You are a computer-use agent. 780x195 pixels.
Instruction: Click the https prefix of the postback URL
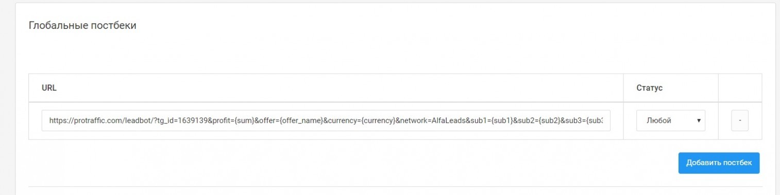coord(59,121)
